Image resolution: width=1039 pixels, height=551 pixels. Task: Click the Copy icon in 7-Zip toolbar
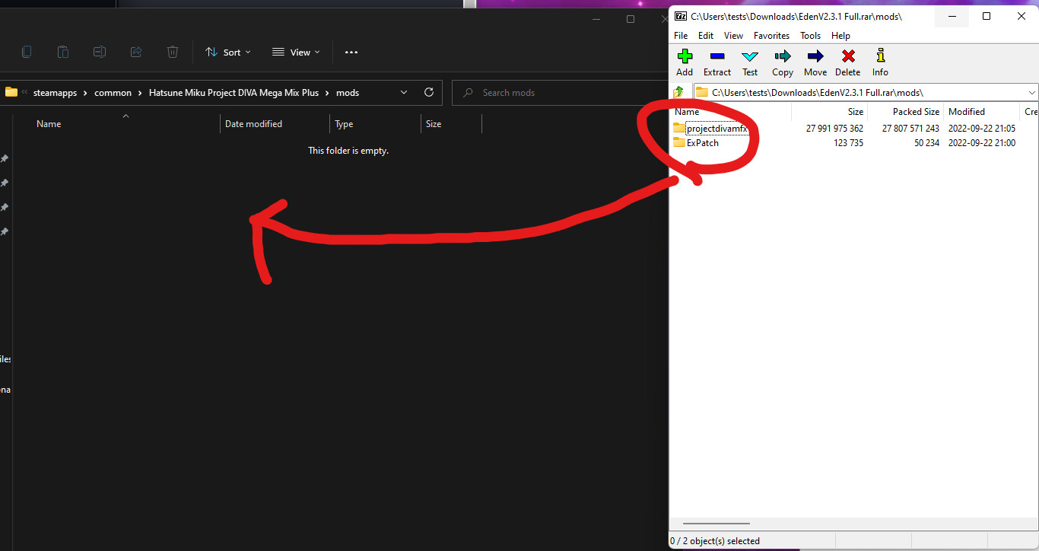click(783, 57)
